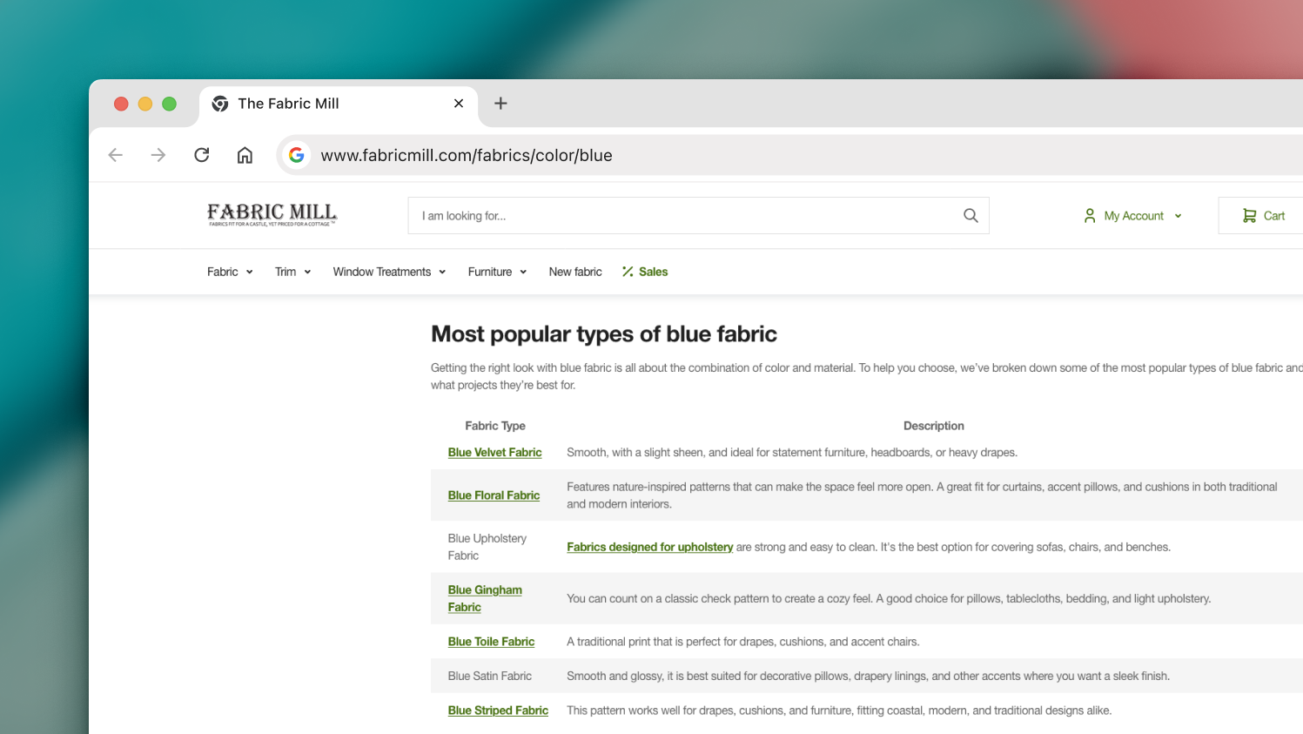Click the red close window button

click(x=121, y=104)
